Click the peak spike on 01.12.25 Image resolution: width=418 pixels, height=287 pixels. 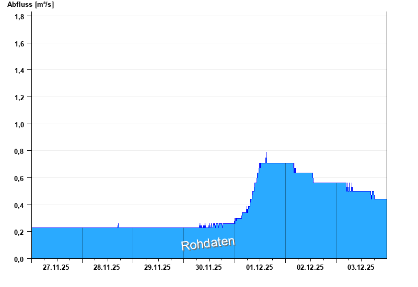266,158
